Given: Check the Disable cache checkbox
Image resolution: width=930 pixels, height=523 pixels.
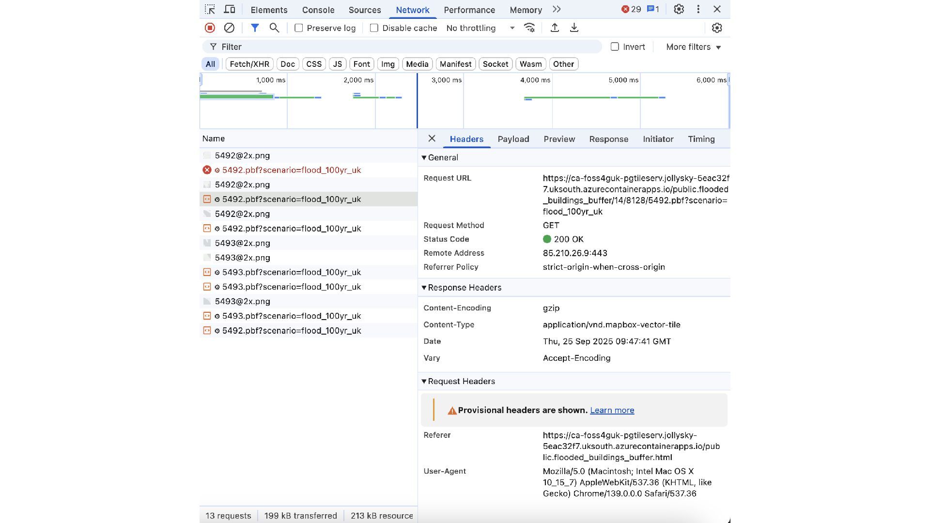Looking at the screenshot, I should coord(374,28).
